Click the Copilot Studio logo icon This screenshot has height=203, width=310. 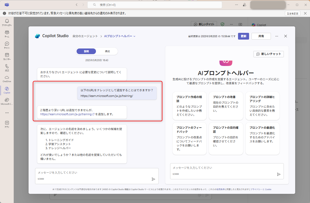[x=37, y=36]
